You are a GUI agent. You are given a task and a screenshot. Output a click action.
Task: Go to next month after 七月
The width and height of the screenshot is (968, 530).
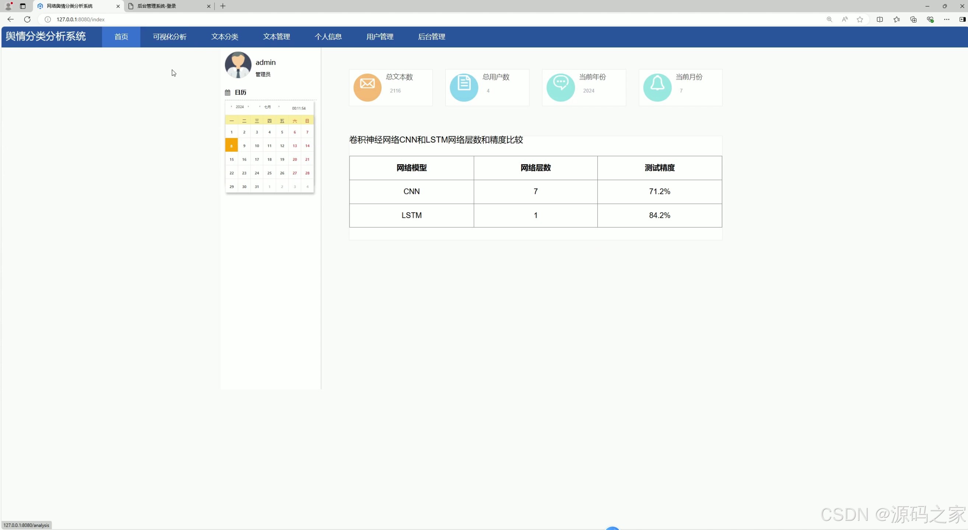pyautogui.click(x=279, y=107)
